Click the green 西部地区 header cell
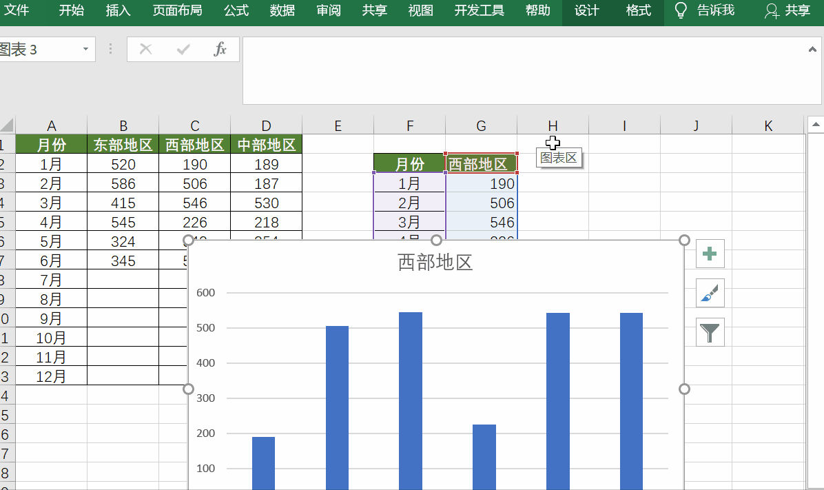The height and width of the screenshot is (490, 824). tap(481, 164)
